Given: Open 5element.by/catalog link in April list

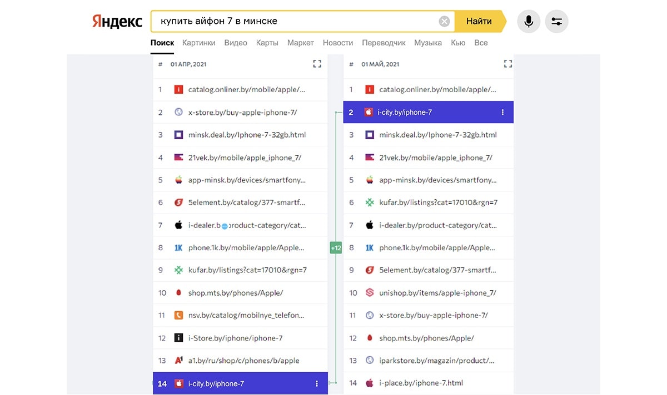Looking at the screenshot, I should (x=247, y=202).
